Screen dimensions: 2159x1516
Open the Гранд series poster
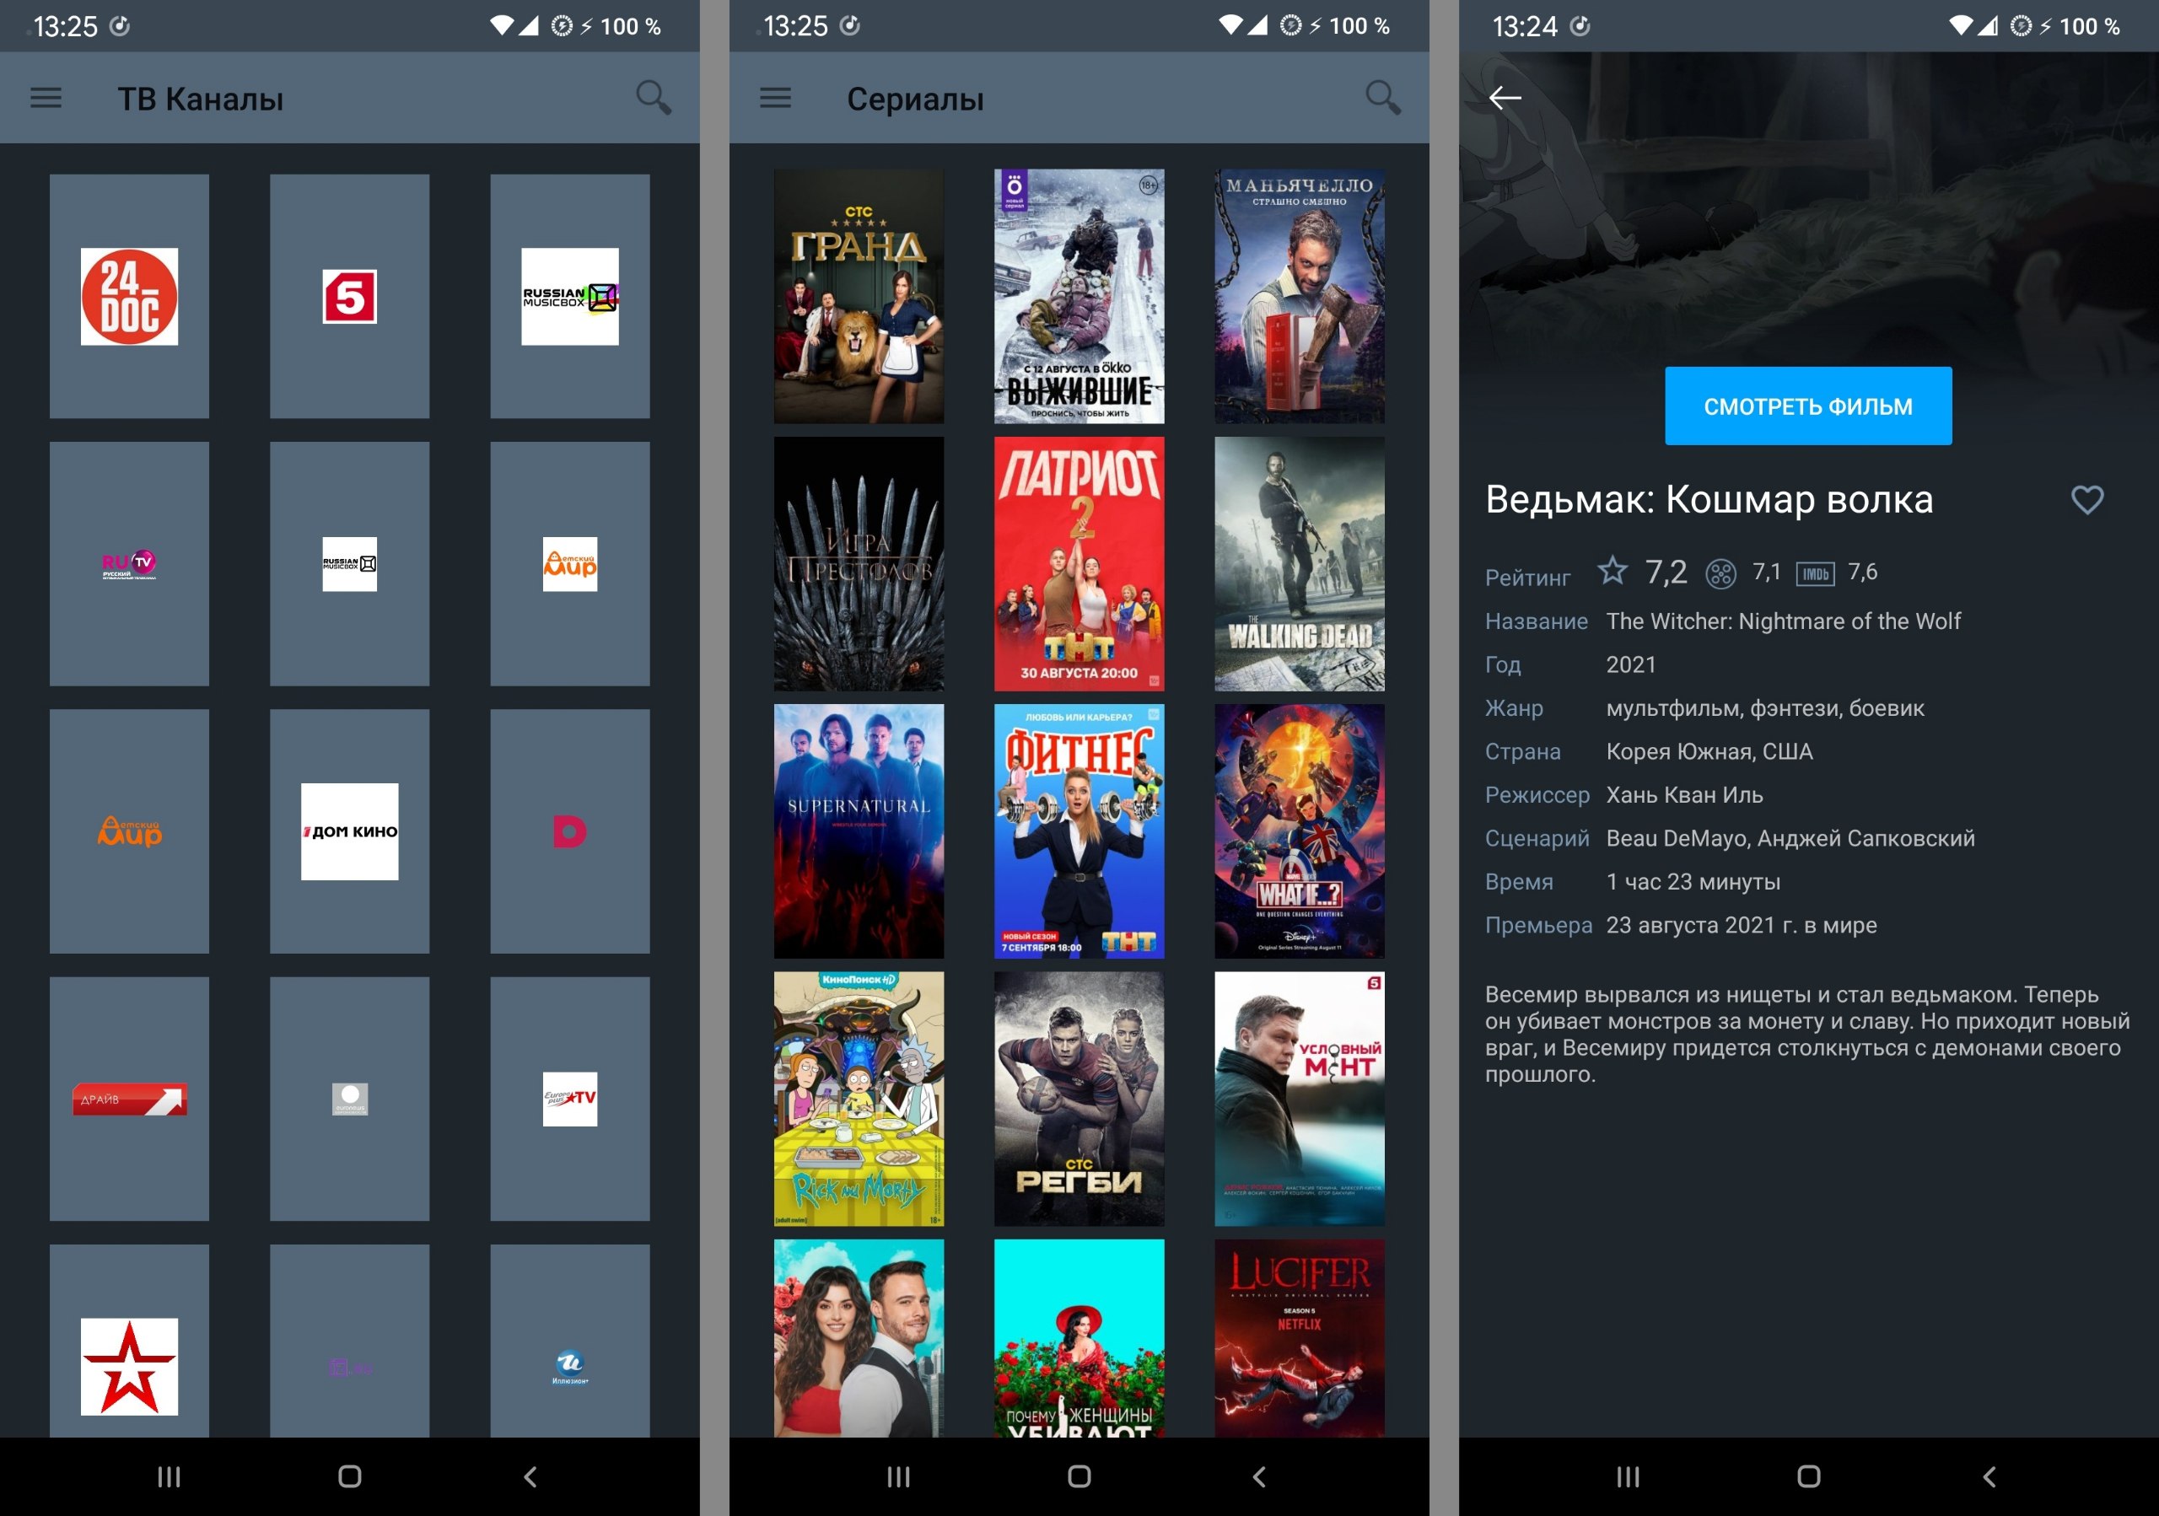click(859, 296)
